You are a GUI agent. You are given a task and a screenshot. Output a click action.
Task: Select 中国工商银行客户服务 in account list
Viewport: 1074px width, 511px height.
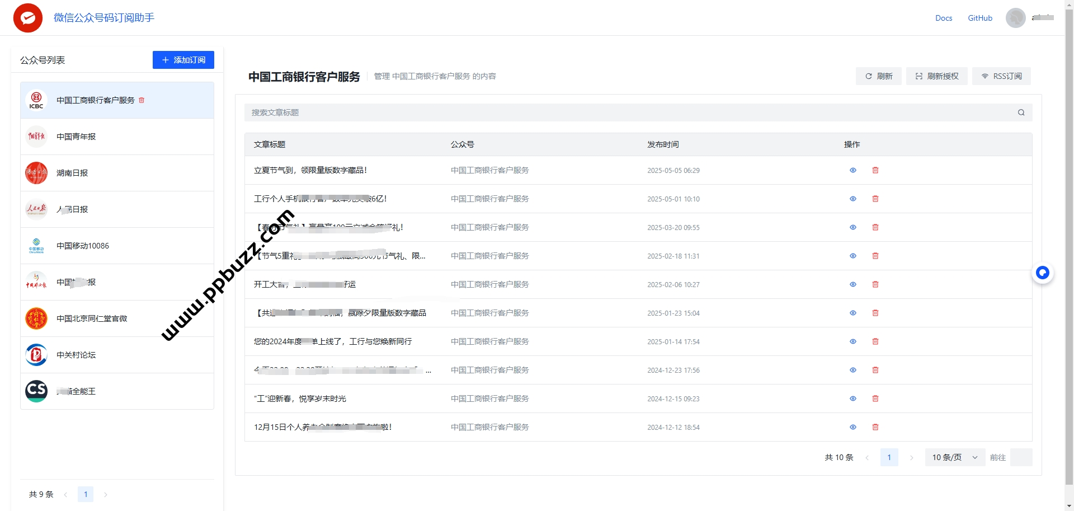click(117, 100)
